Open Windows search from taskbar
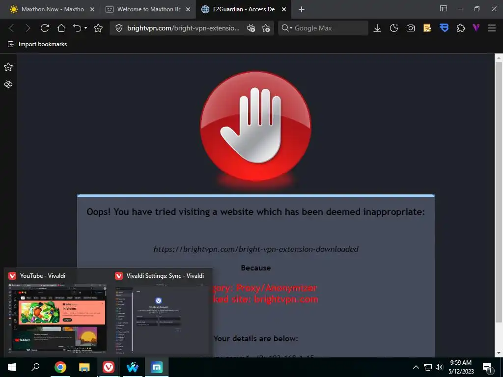503x377 pixels. [35, 367]
